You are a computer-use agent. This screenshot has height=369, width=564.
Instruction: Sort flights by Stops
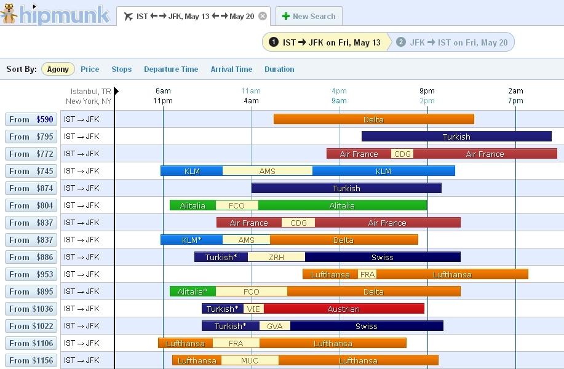coord(122,69)
